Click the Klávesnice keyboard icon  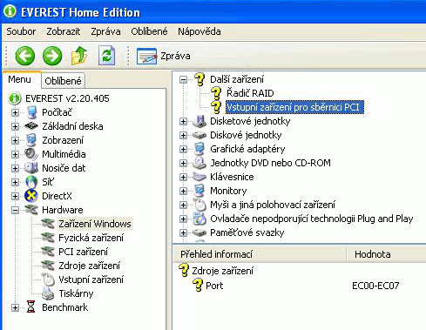click(x=199, y=177)
